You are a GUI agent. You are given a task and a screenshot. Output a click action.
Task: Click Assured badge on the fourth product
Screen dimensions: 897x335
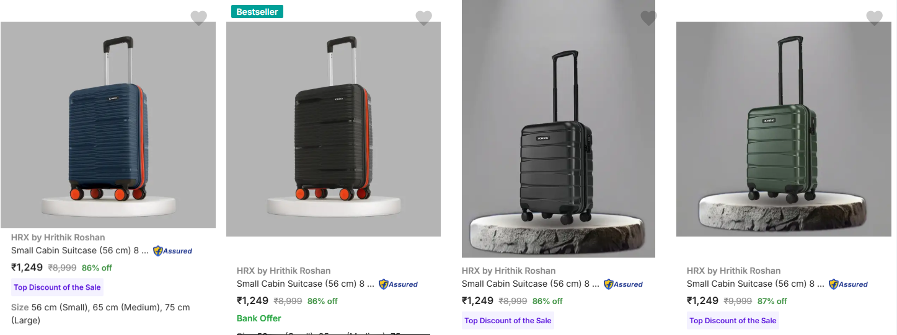coord(848,284)
